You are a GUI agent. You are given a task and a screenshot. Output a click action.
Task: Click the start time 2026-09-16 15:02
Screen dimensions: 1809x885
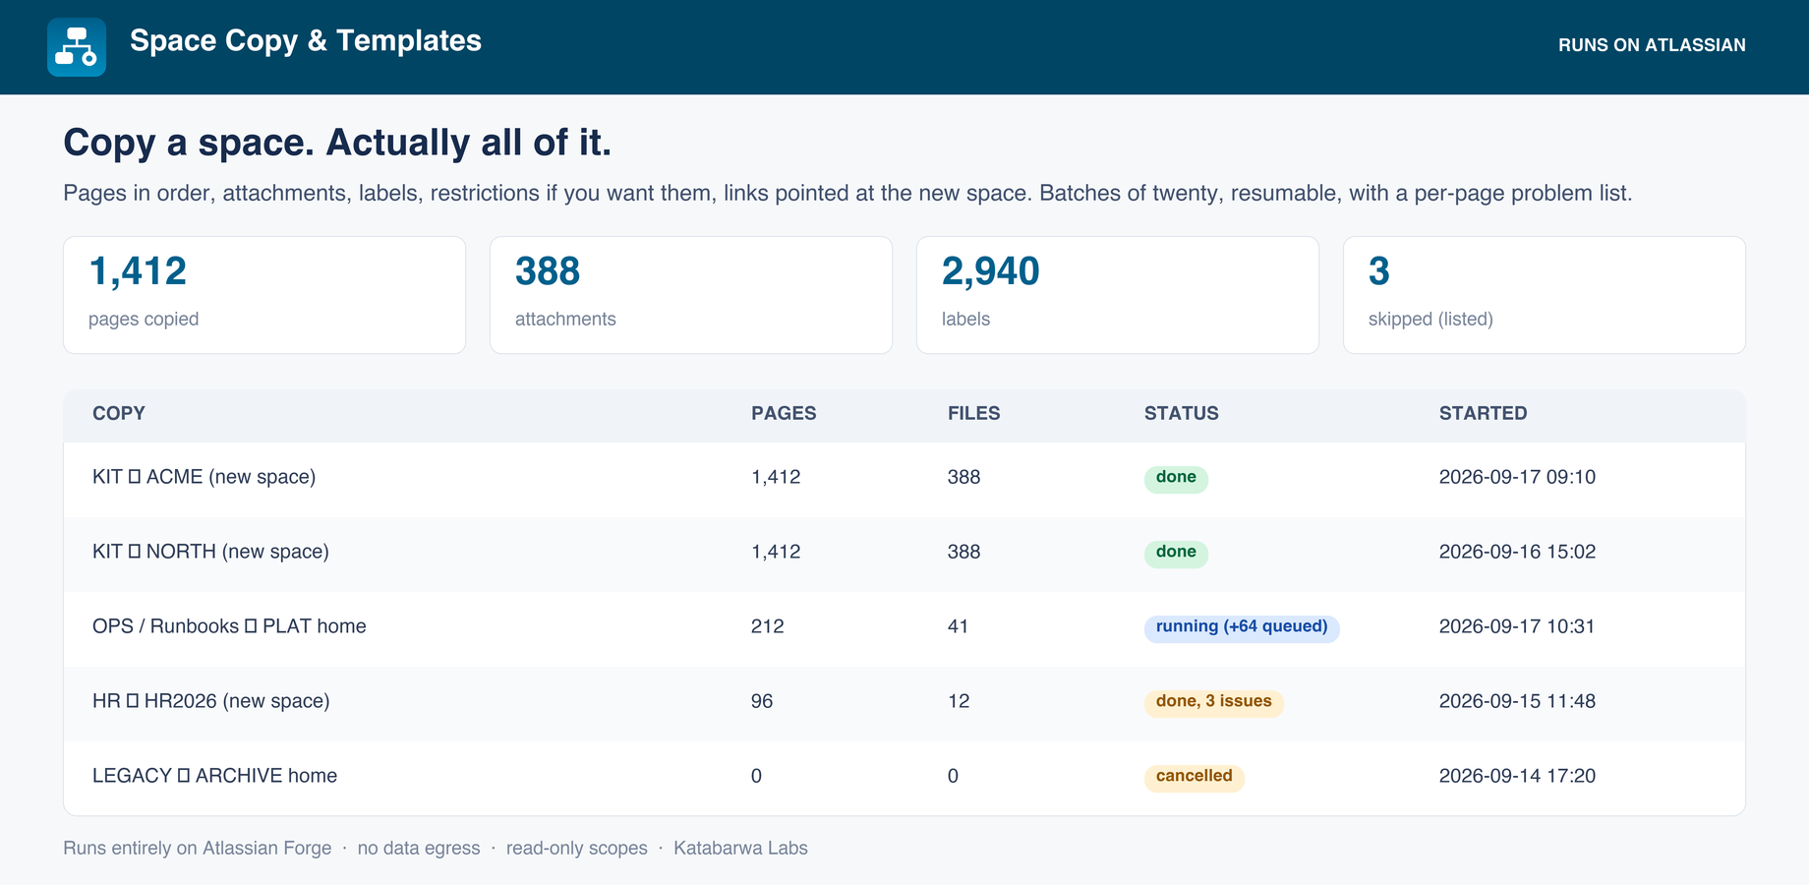[x=1517, y=552]
